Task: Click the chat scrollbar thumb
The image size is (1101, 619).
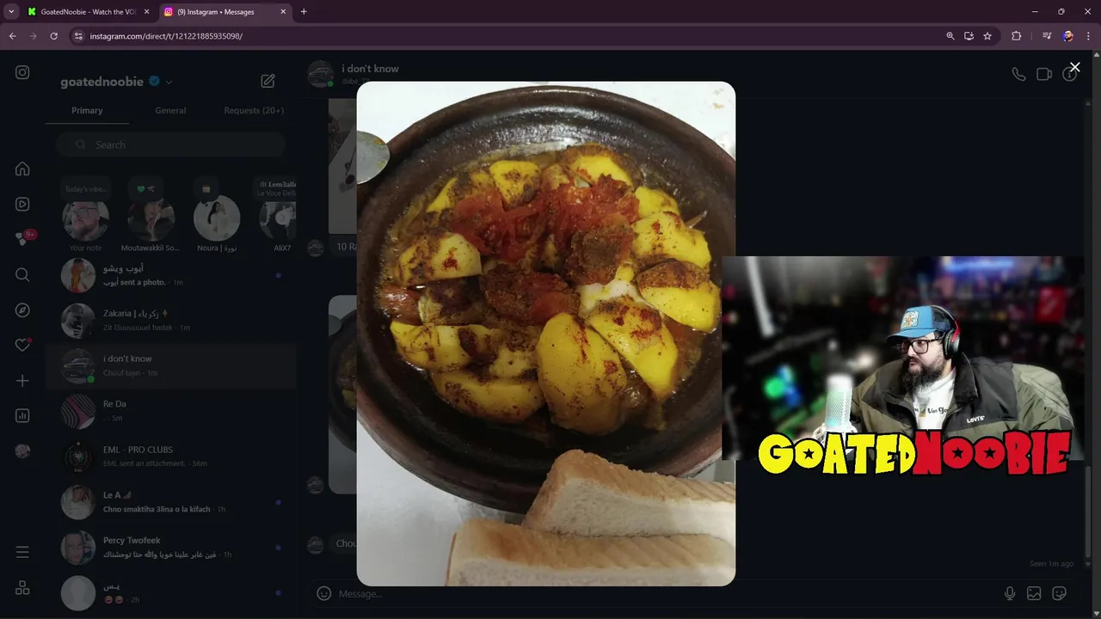Action: click(x=1089, y=512)
